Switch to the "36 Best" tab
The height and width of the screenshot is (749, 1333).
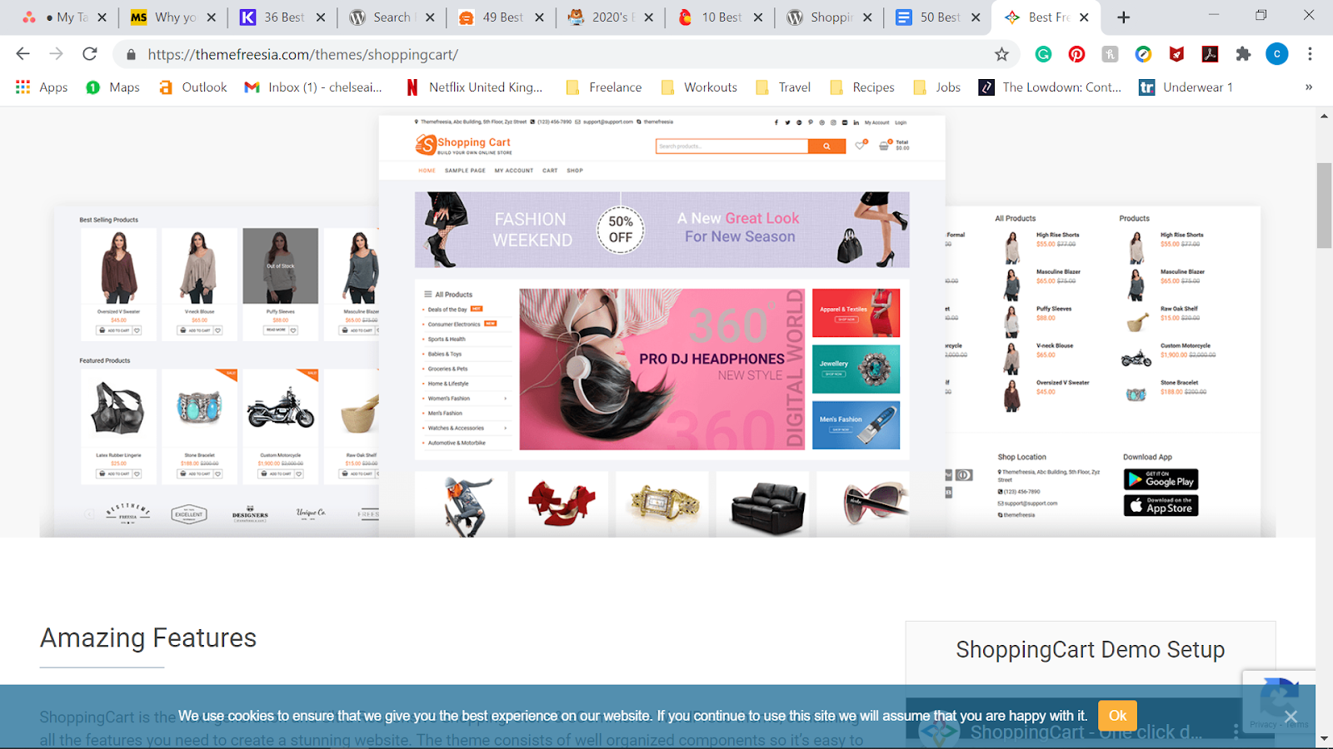click(281, 17)
